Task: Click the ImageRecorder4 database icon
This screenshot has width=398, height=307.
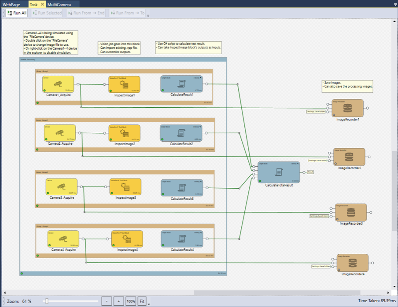Action: pos(352,263)
